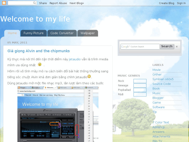
Task: Go to Next Blog
Action: pyautogui.click(x=77, y=3)
